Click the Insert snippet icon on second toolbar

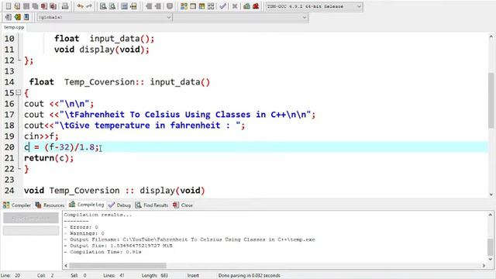click(9, 17)
